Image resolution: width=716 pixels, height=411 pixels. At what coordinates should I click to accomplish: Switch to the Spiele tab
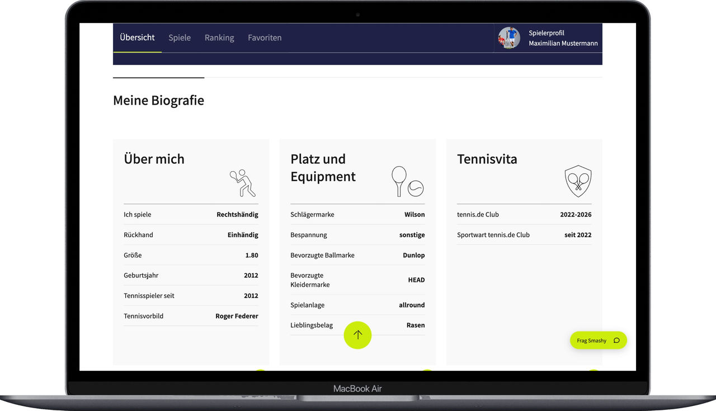pos(180,37)
